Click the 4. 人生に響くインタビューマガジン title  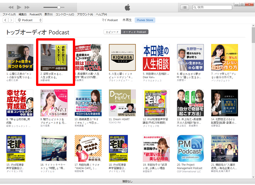point(121,75)
